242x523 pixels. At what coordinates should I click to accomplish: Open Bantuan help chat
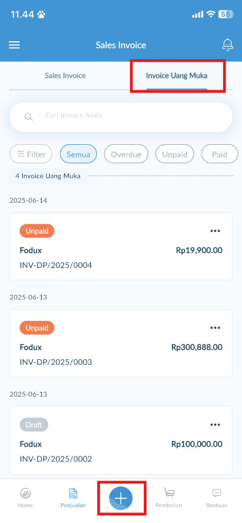[217, 498]
